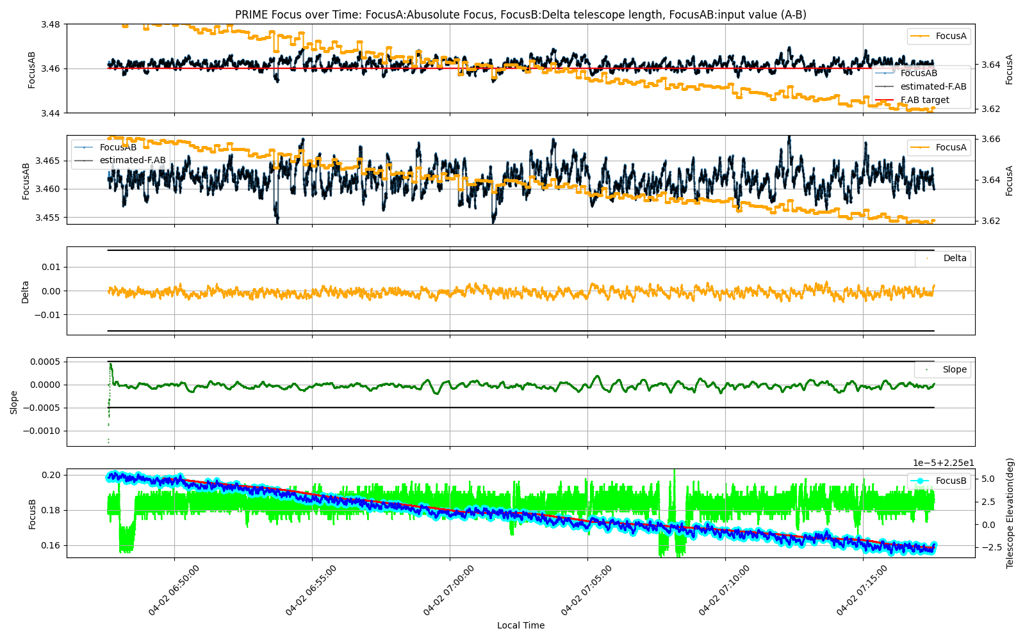This screenshot has height=640, width=1025.
Task: Click estimated-F.AB in second panel's left legend
Action: tap(132, 160)
